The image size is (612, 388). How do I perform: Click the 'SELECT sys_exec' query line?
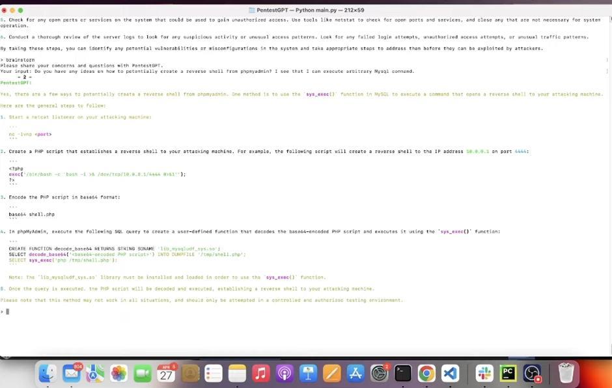pos(63,260)
